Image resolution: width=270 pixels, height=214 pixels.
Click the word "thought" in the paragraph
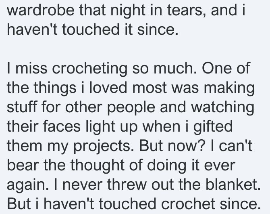click(97, 165)
